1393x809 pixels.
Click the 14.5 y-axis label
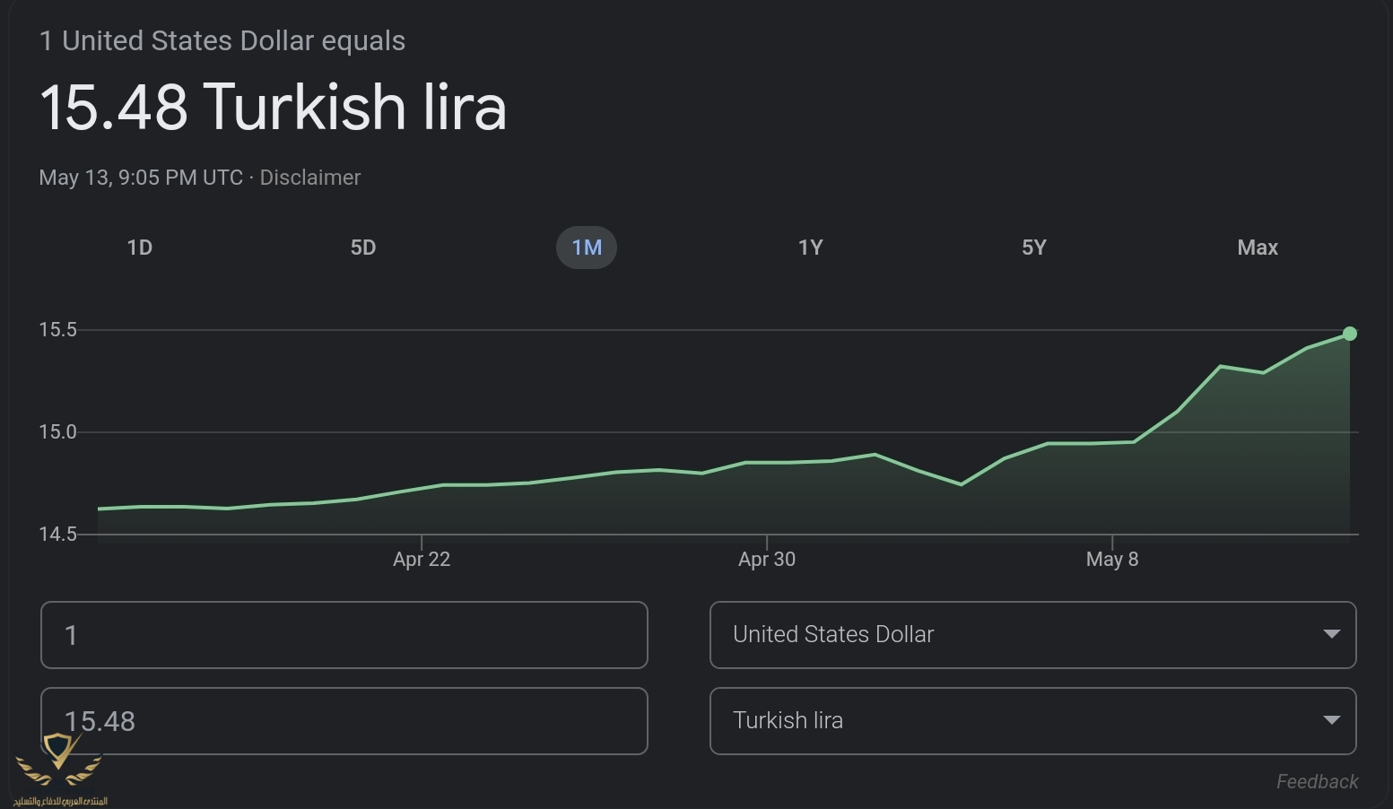tap(57, 535)
